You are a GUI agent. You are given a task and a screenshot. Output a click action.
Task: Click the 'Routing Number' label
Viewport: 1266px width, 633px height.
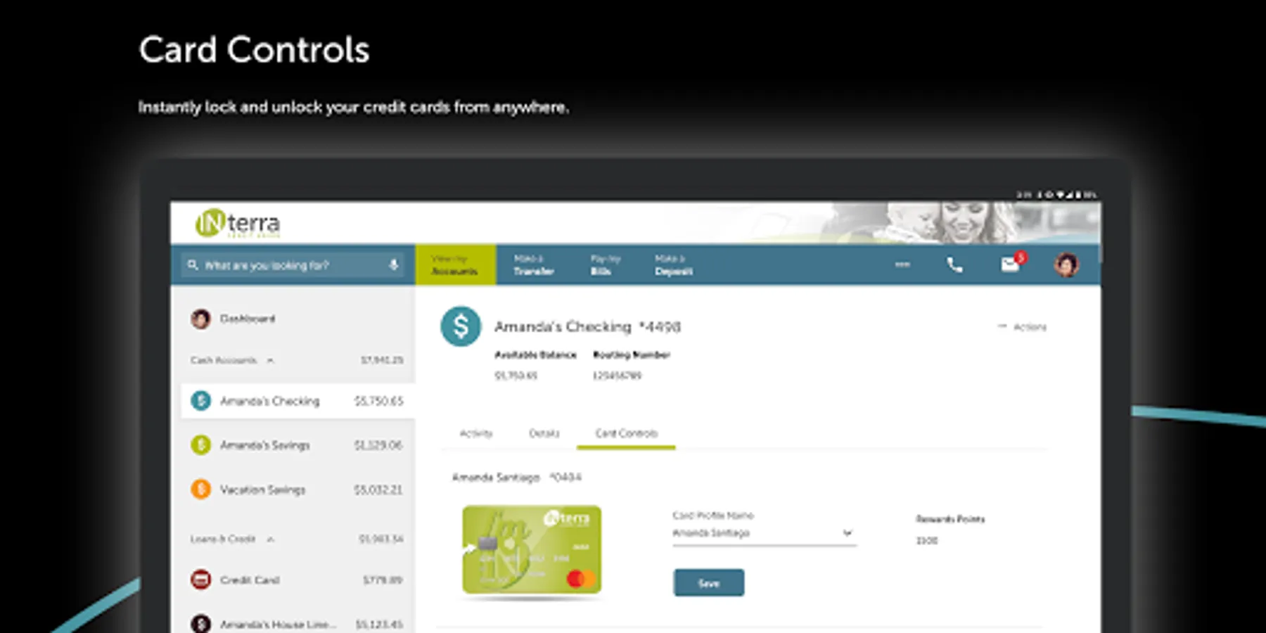pos(632,354)
